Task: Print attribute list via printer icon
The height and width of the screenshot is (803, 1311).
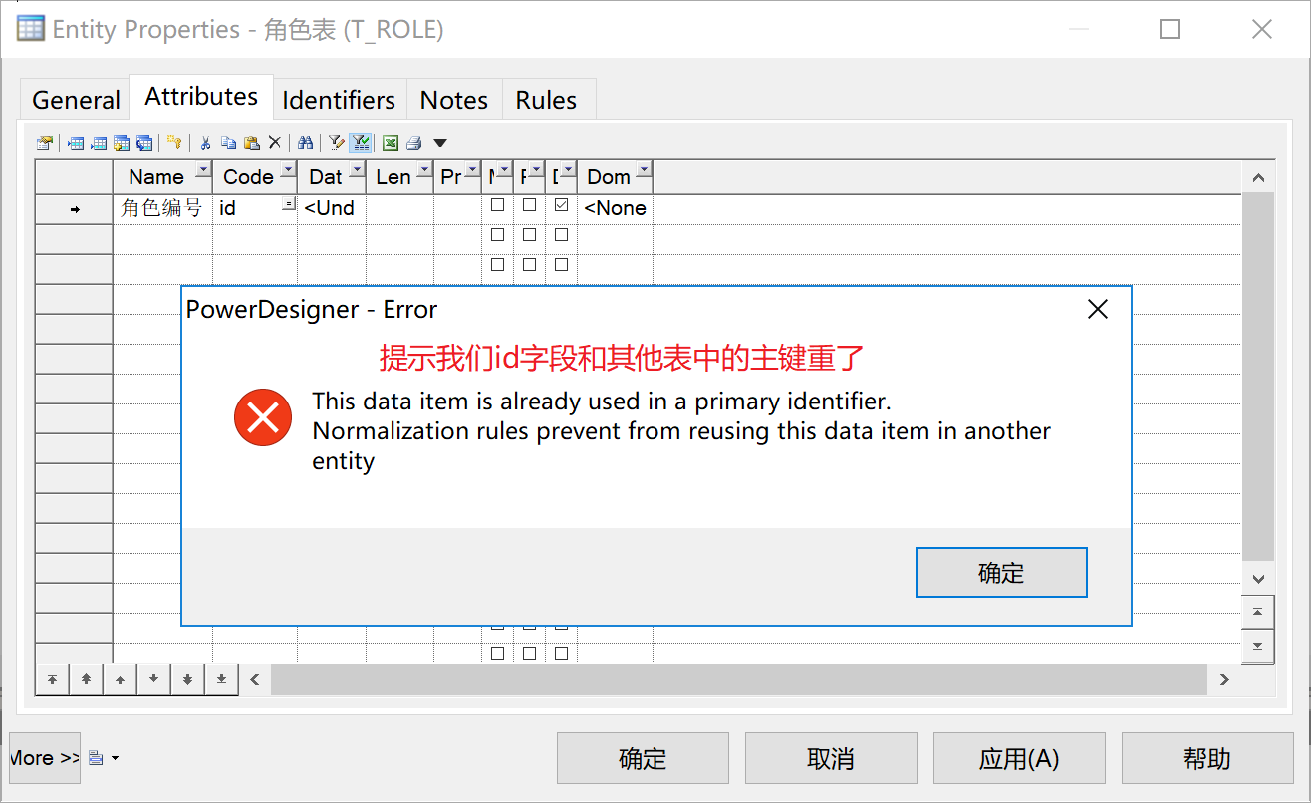Action: [413, 142]
